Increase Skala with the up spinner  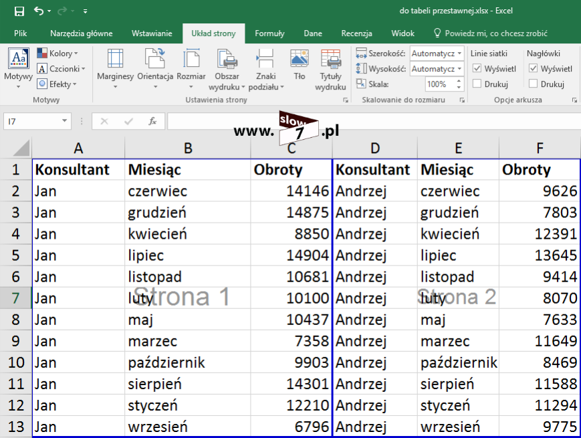pos(459,81)
